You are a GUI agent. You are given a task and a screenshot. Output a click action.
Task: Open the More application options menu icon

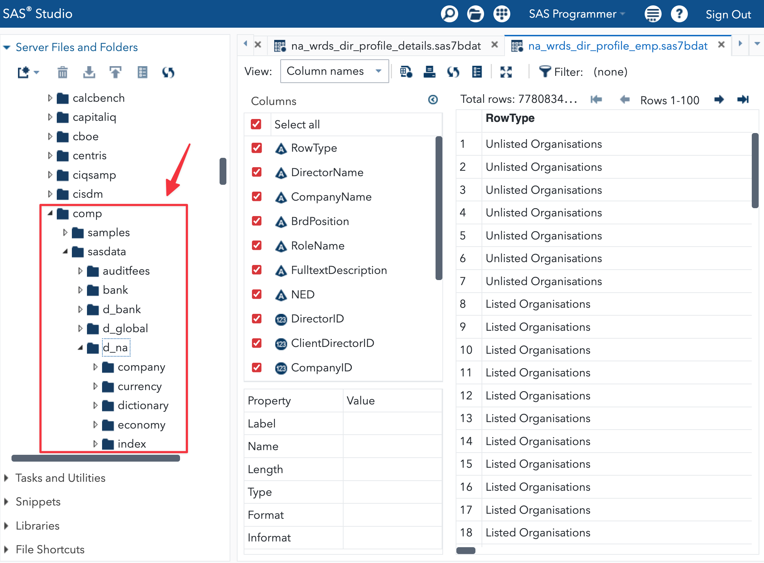click(653, 14)
